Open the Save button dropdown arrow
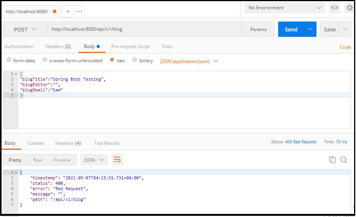Viewport: 356px width, 217px height. click(345, 29)
